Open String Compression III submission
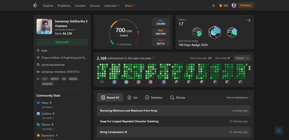289x140 pixels. tap(113, 132)
